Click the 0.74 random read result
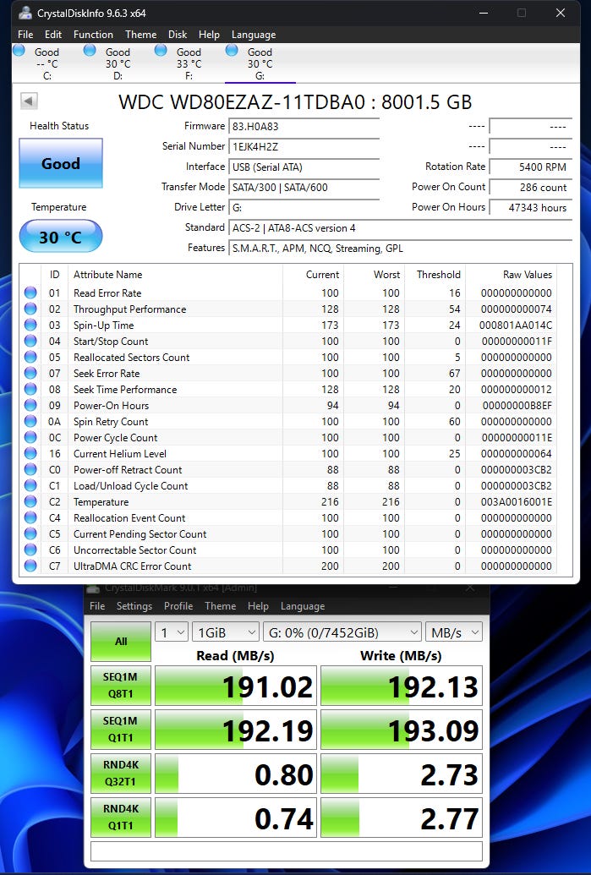 coord(236,818)
